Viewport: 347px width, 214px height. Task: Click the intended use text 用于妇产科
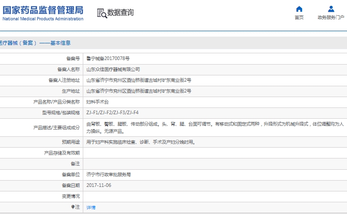(x=141, y=142)
